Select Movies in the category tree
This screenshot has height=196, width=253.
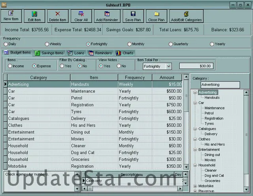coord(210,160)
